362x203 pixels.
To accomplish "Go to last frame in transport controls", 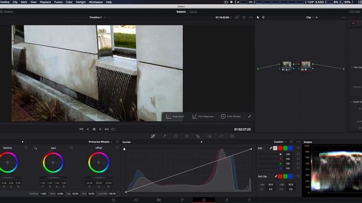I will coord(107,129).
